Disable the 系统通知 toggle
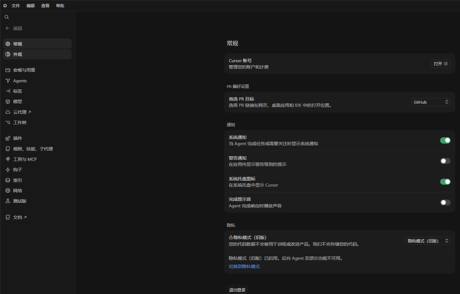 point(445,140)
